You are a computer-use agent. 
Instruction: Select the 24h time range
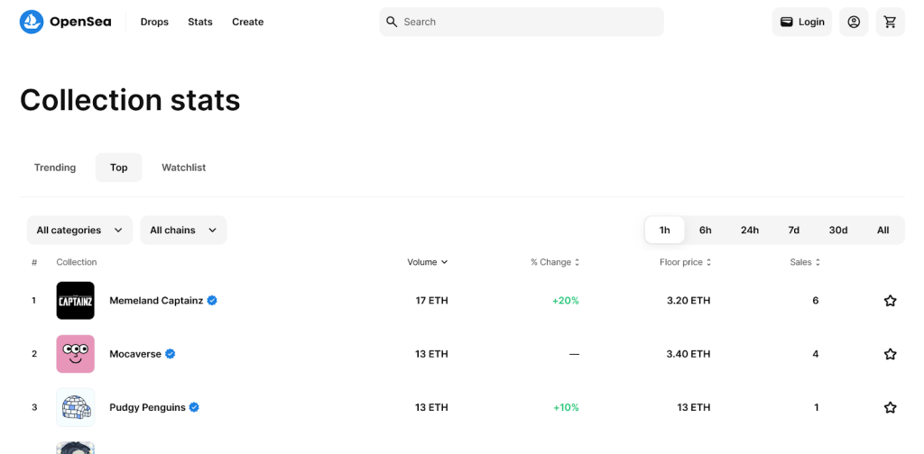coord(749,230)
